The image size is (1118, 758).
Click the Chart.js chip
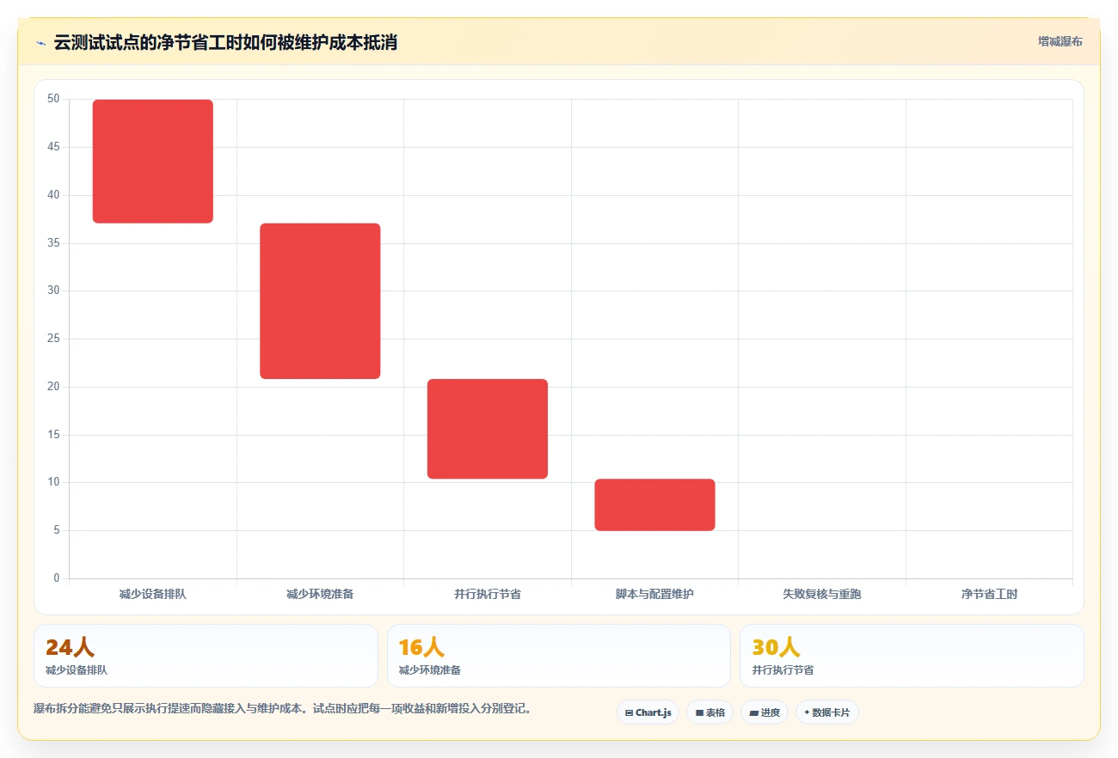tap(648, 712)
